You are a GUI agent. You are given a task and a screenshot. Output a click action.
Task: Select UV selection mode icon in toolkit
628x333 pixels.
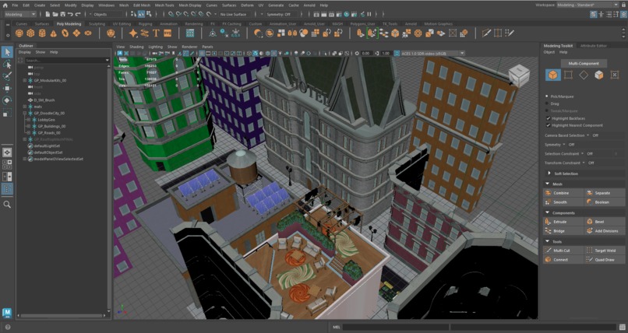click(x=615, y=75)
